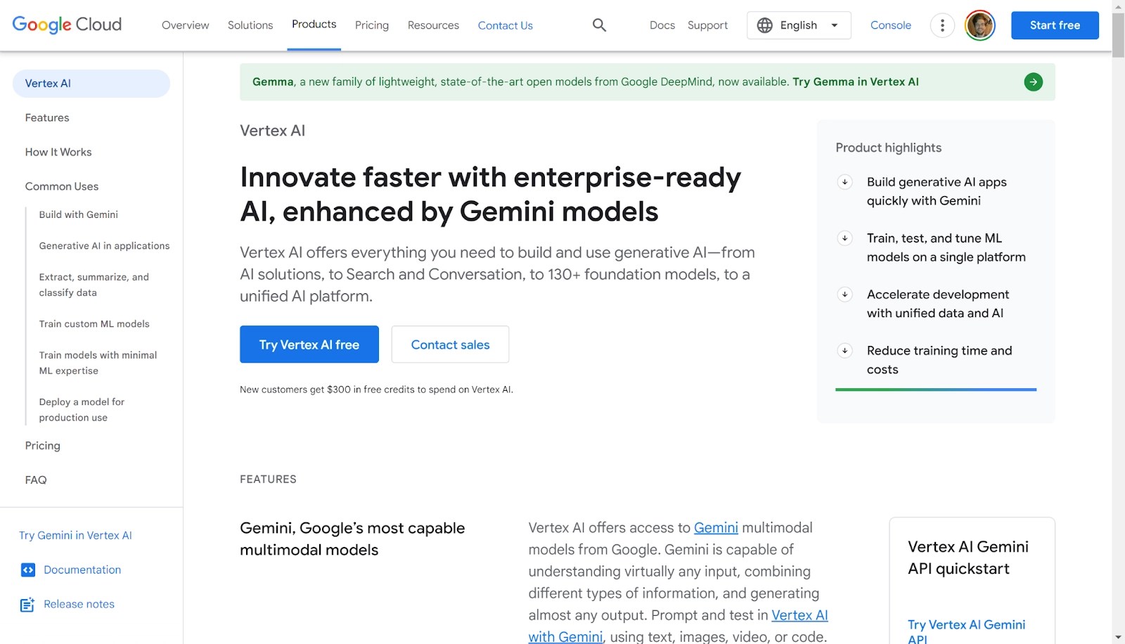
Task: Jump to How It Works section
Action: point(58,153)
